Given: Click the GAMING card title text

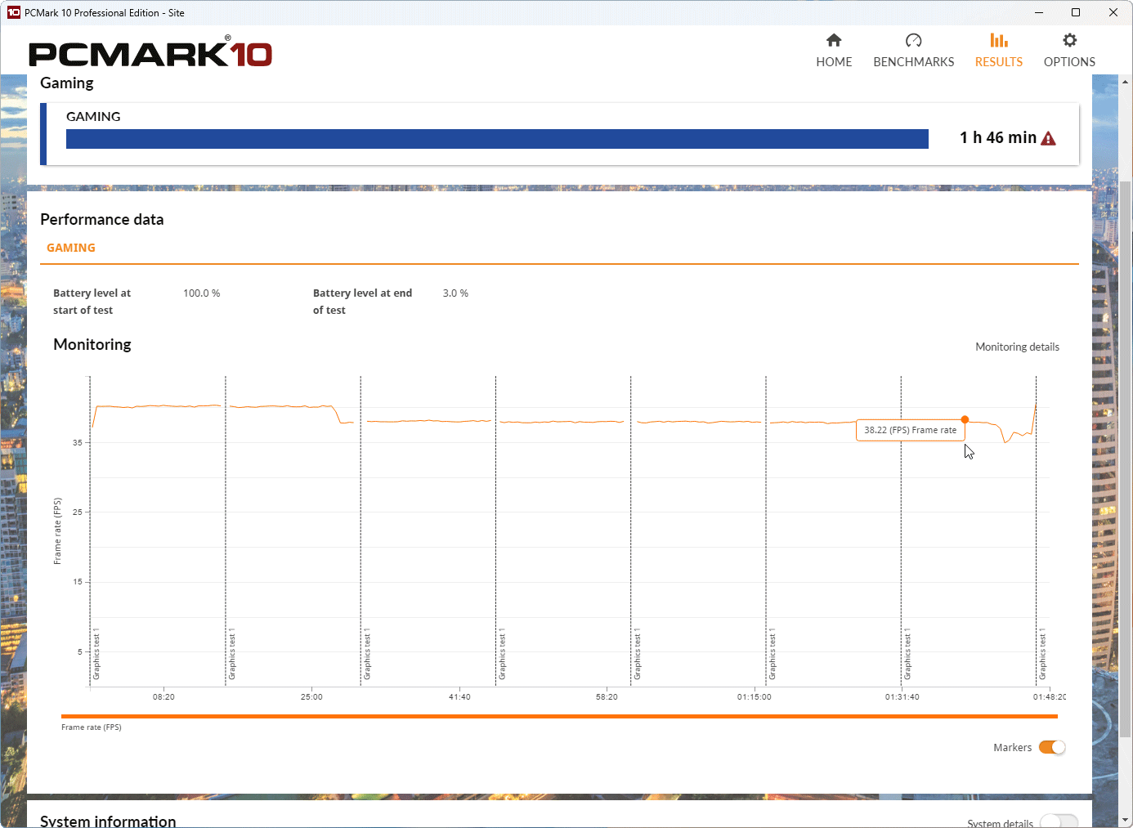Looking at the screenshot, I should pyautogui.click(x=93, y=116).
